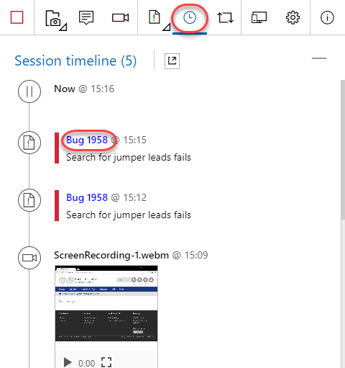
Task: Select the ScreenRecording-1.webm video thumbnail
Action: click(x=106, y=303)
